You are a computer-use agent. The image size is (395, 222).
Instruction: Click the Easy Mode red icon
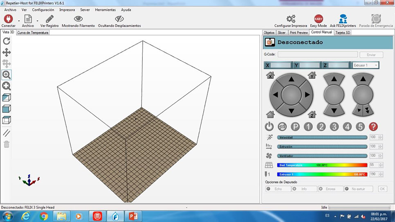(319, 19)
